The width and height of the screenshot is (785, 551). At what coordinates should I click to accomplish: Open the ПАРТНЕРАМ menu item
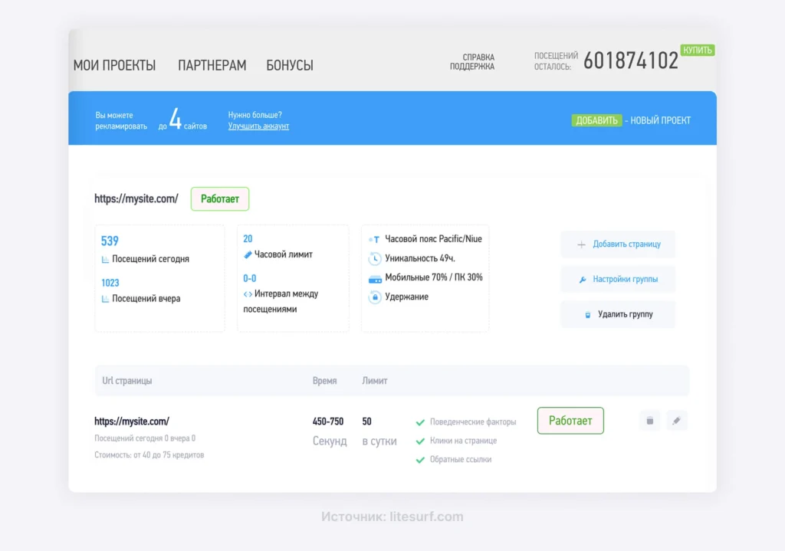click(212, 65)
